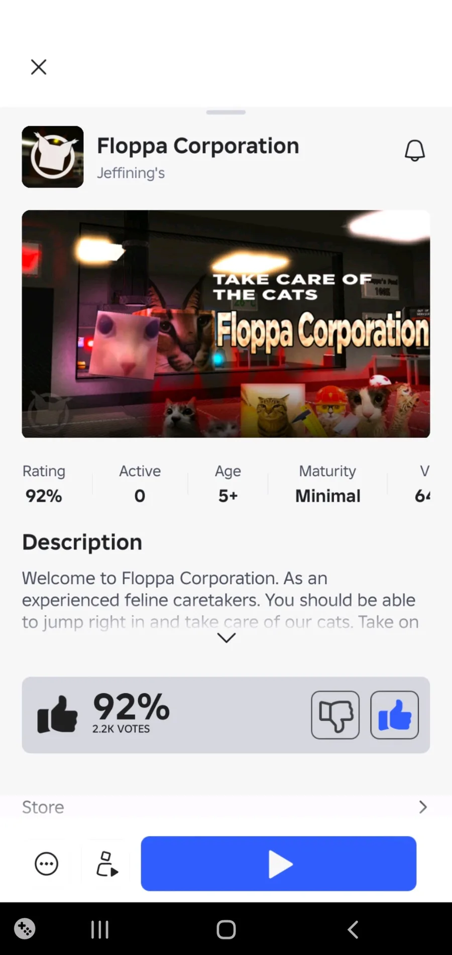Open the game tools icon in navbar
Viewport: 452px width, 955px height.
pyautogui.click(x=25, y=929)
